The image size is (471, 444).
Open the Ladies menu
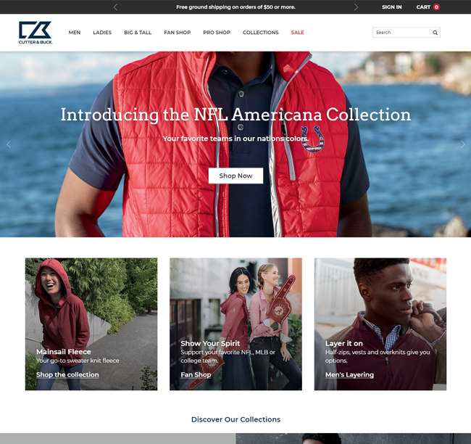pos(102,33)
